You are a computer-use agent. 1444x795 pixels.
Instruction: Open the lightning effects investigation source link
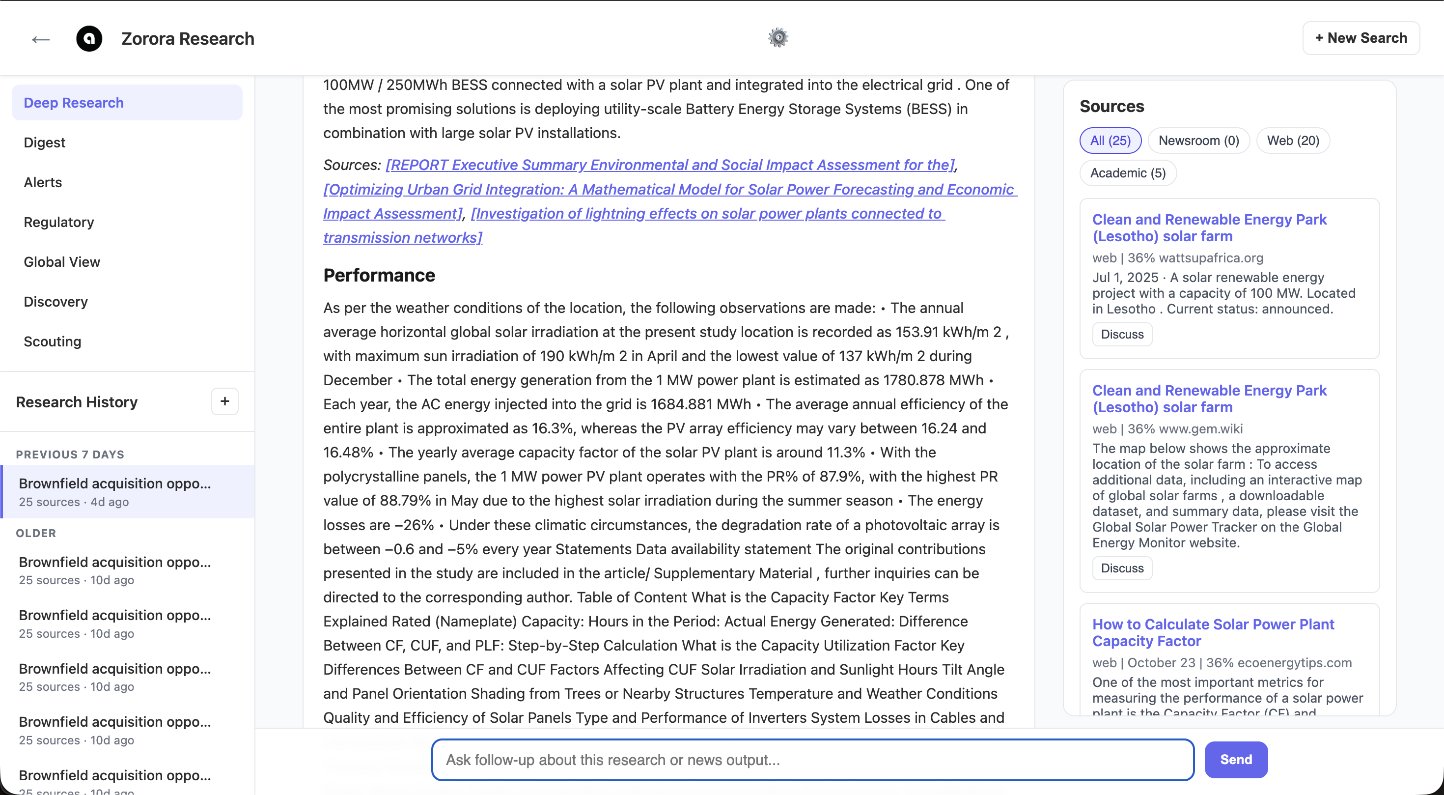click(x=707, y=214)
